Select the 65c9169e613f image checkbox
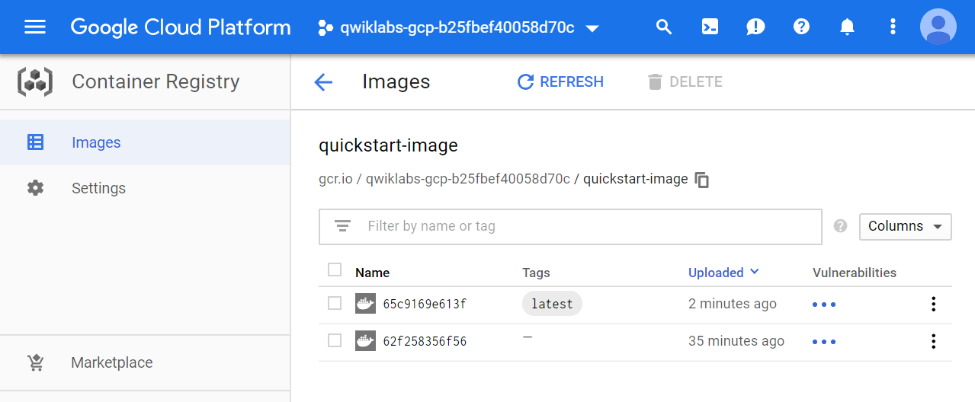Viewport: 975px width, 402px height. click(x=335, y=304)
